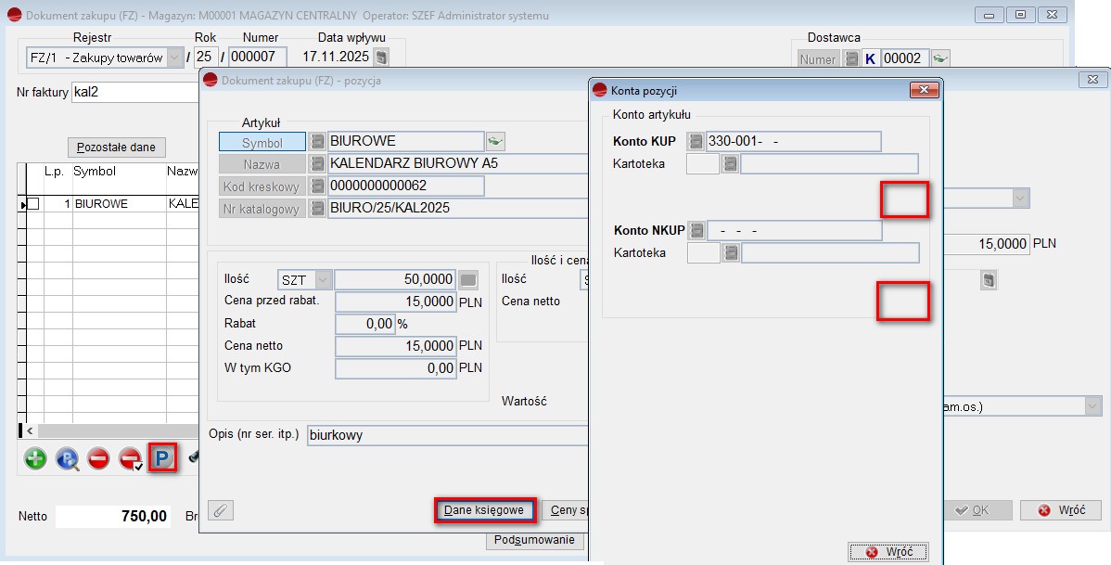Click the Opis field containing biurkowy
The width and height of the screenshot is (1111, 565).
(x=447, y=435)
